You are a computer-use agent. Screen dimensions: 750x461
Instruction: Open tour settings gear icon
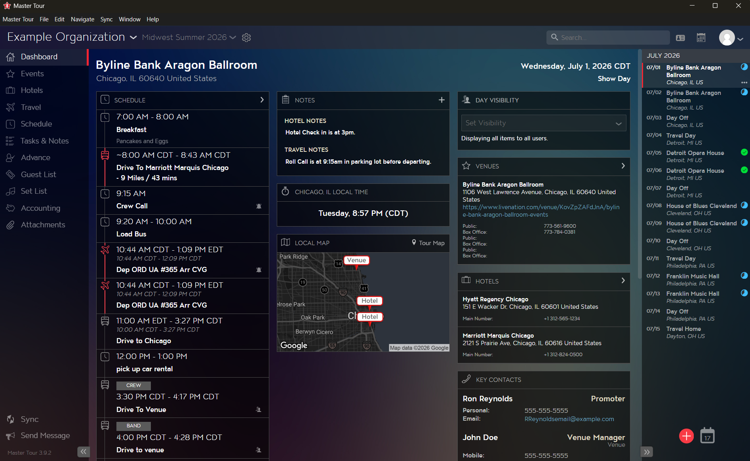click(246, 38)
